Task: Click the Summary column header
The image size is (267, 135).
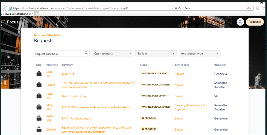Action: click(67, 65)
